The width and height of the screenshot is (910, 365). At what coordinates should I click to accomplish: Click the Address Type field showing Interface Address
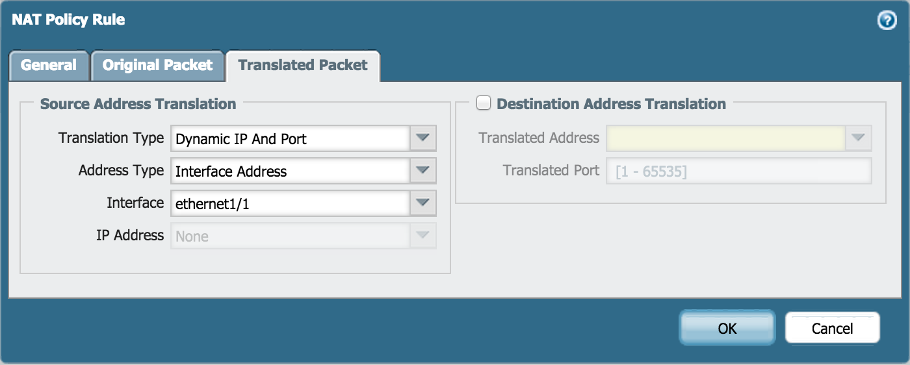click(x=291, y=171)
